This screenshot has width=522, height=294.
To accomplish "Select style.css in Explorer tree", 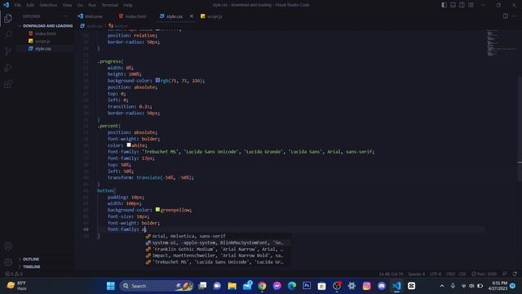I will 43,49.
